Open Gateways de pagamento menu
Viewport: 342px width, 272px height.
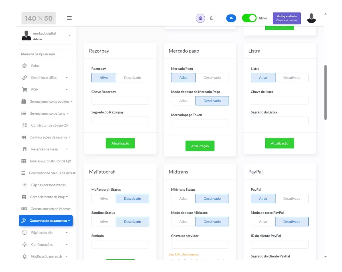pyautogui.click(x=46, y=221)
